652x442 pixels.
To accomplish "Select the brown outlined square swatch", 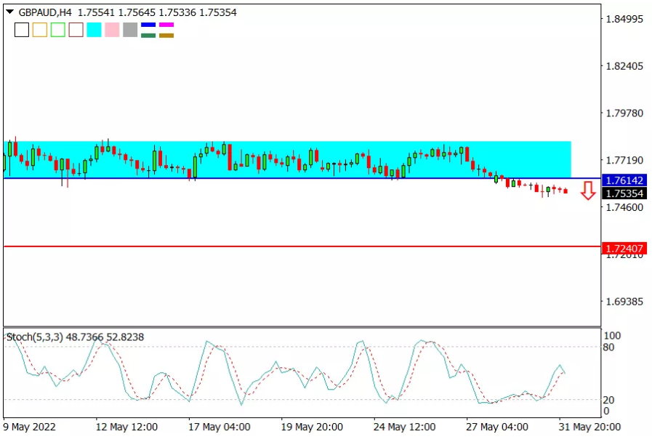I will [76, 30].
